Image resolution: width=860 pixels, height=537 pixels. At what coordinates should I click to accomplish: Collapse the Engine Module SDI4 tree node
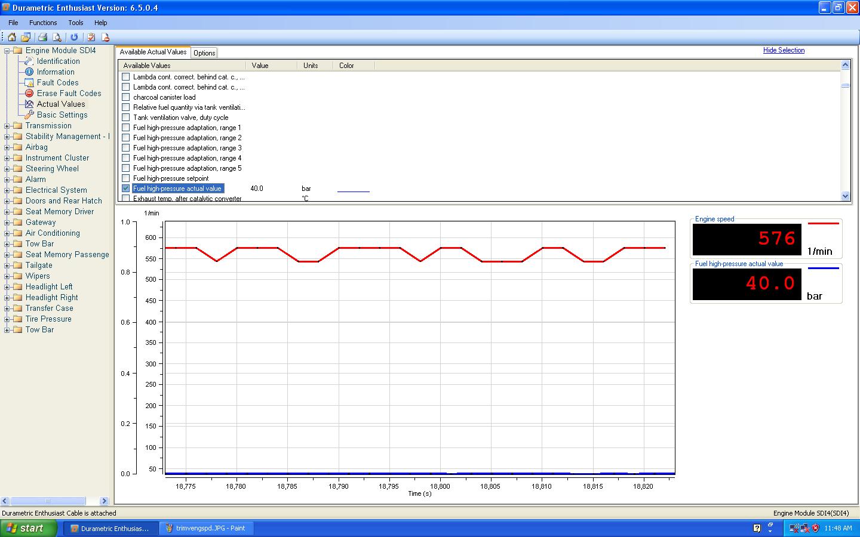(7, 51)
